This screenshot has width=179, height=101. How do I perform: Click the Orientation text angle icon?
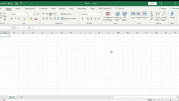point(55,14)
